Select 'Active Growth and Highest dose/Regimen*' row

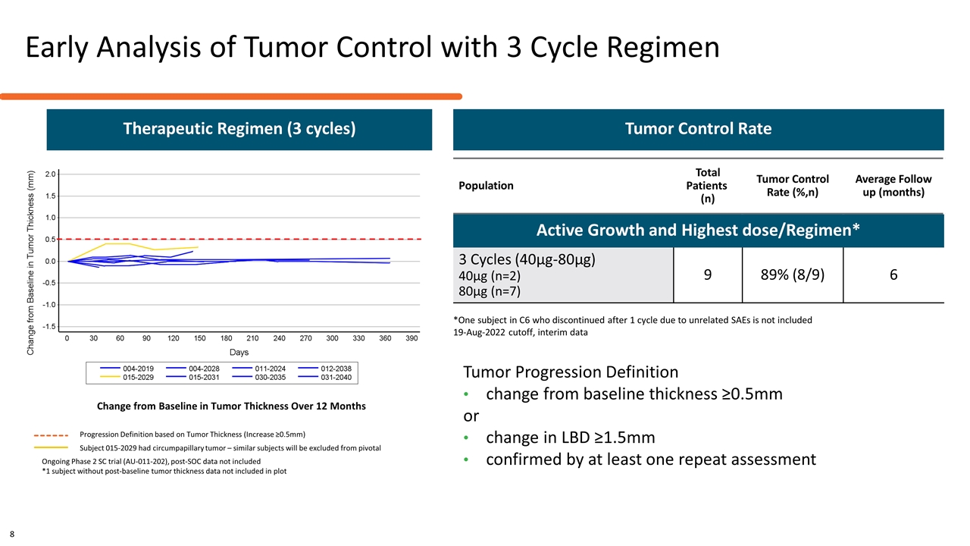[x=698, y=231]
